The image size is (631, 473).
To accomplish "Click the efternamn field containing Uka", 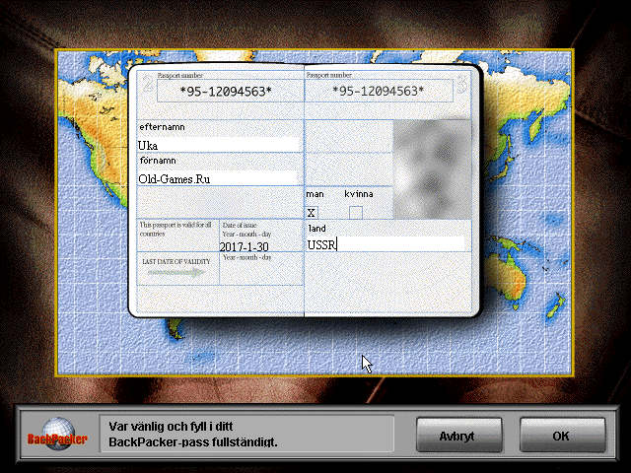I will tap(219, 145).
